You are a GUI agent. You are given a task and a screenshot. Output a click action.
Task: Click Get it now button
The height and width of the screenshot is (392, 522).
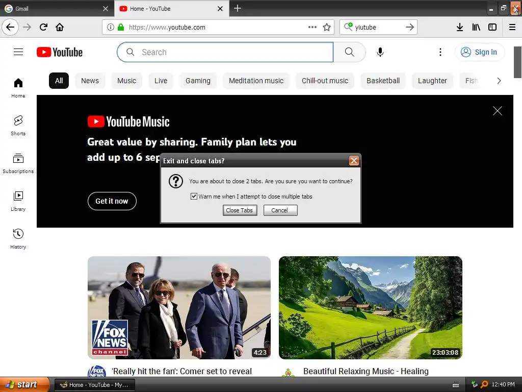[x=112, y=201]
